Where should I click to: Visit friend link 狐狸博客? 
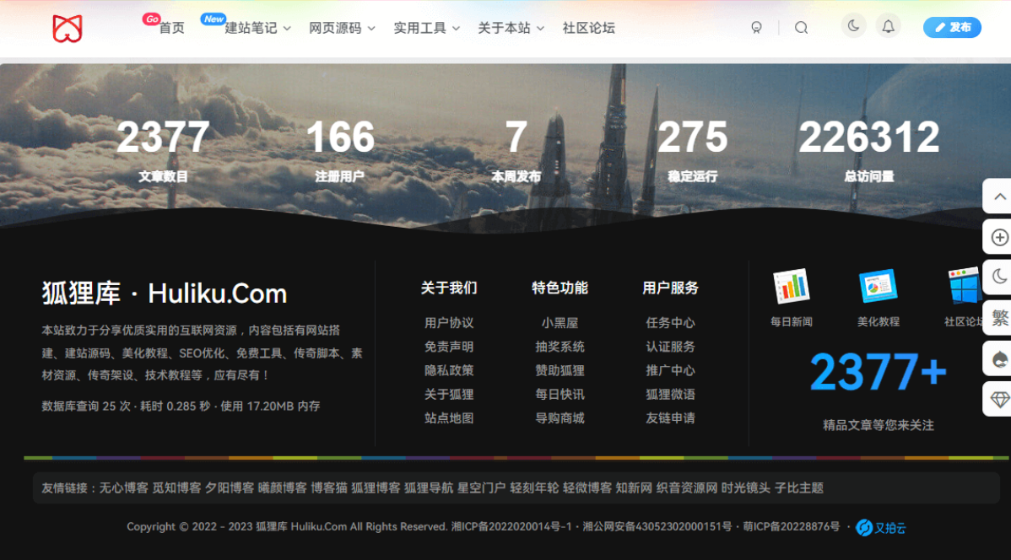[376, 487]
